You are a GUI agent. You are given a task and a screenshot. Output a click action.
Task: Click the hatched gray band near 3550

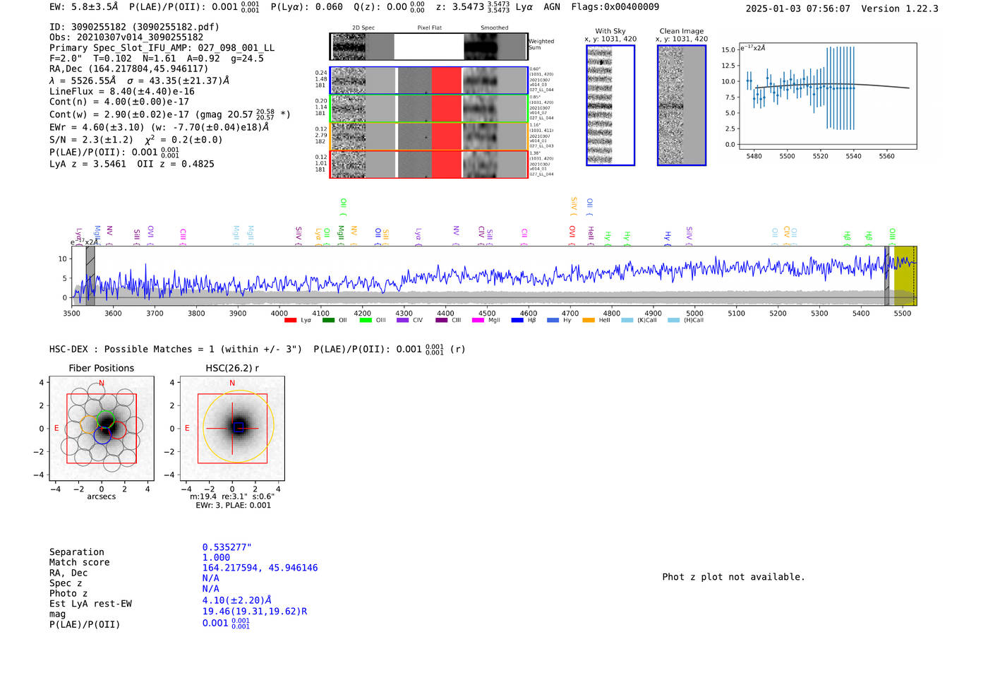tap(90, 276)
